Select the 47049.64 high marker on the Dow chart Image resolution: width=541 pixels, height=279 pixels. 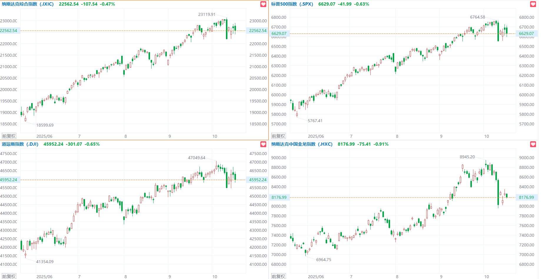[x=197, y=158]
